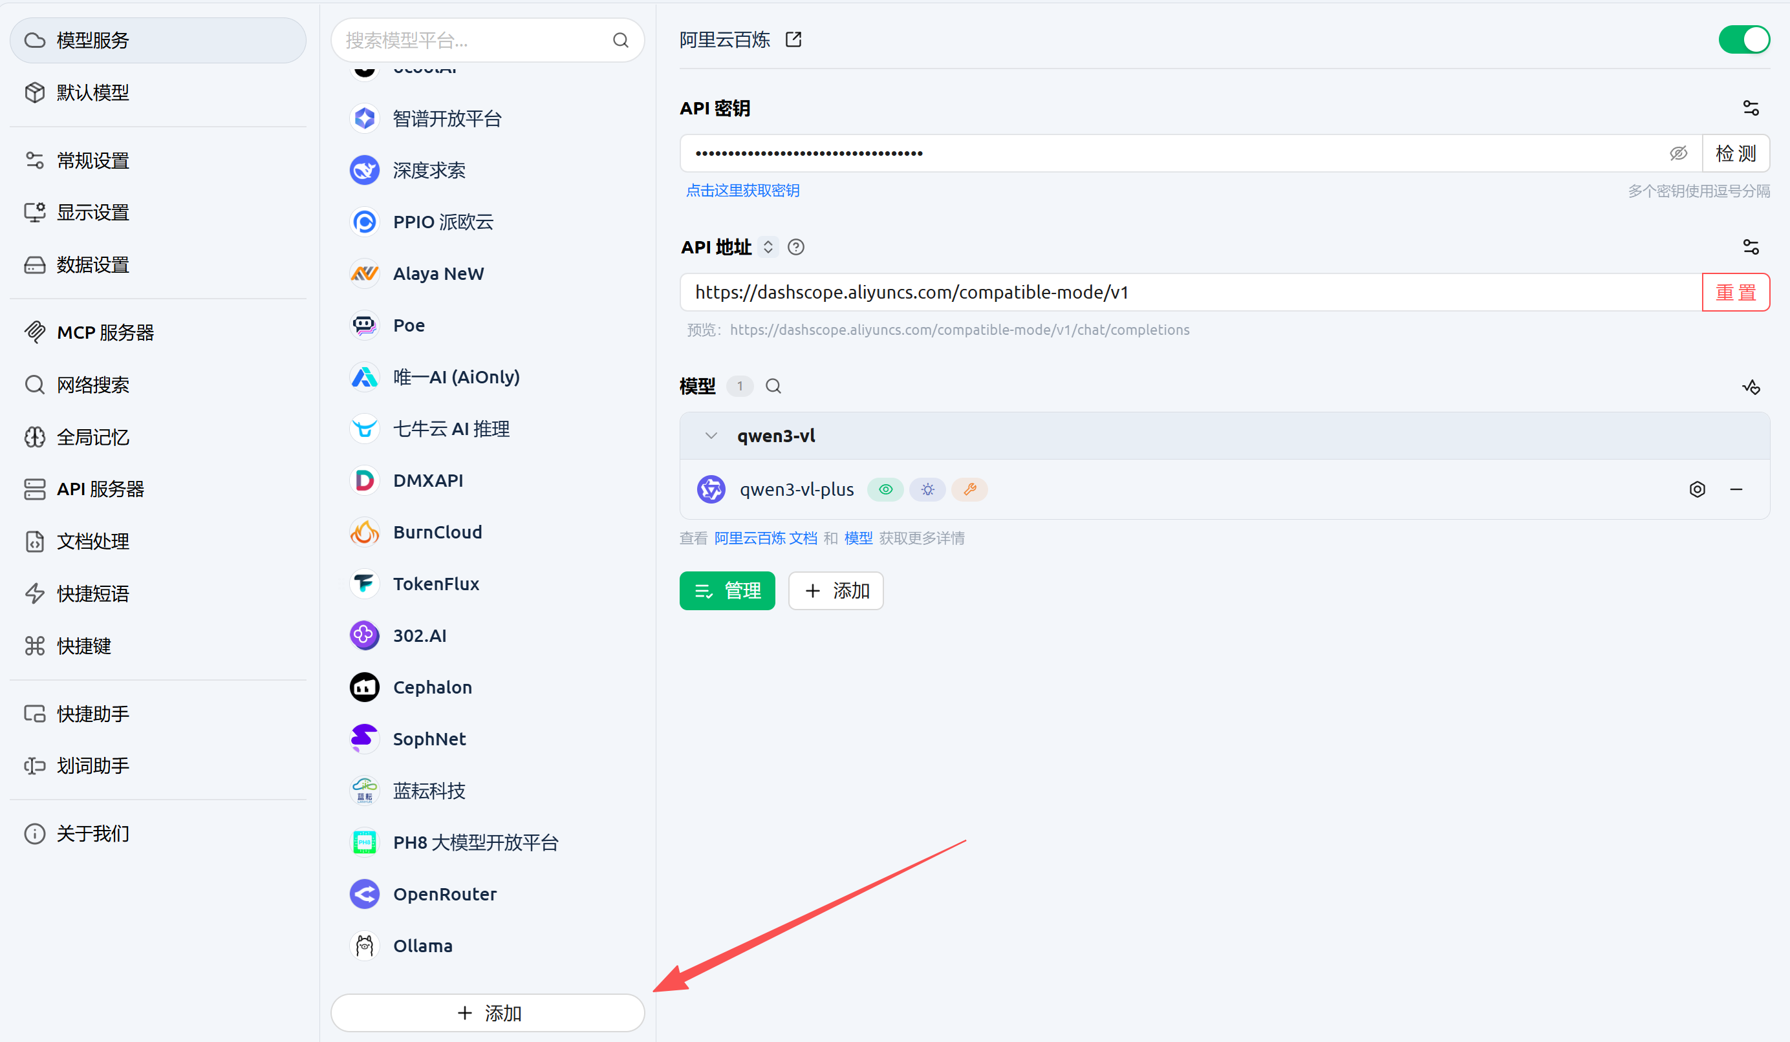Remove qwen3-vl-plus with the minus icon
Image resolution: width=1790 pixels, height=1042 pixels.
(1736, 489)
